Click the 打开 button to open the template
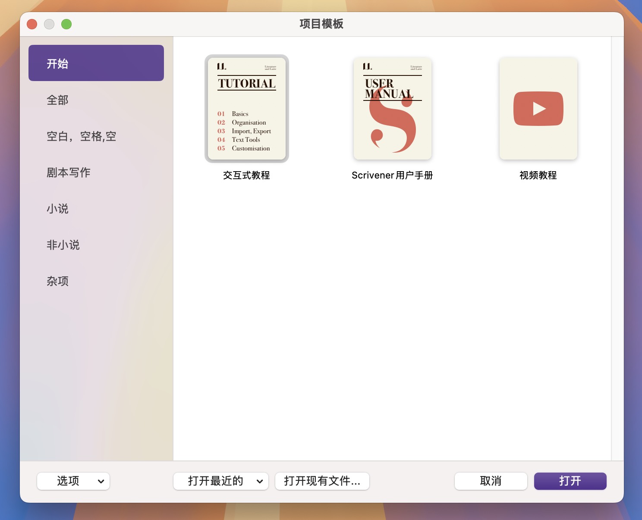Screen dimensions: 642x520 click(x=570, y=481)
